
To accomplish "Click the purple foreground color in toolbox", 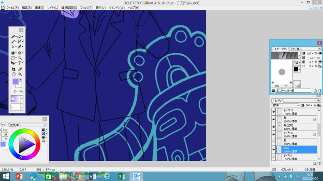I will (15, 81).
